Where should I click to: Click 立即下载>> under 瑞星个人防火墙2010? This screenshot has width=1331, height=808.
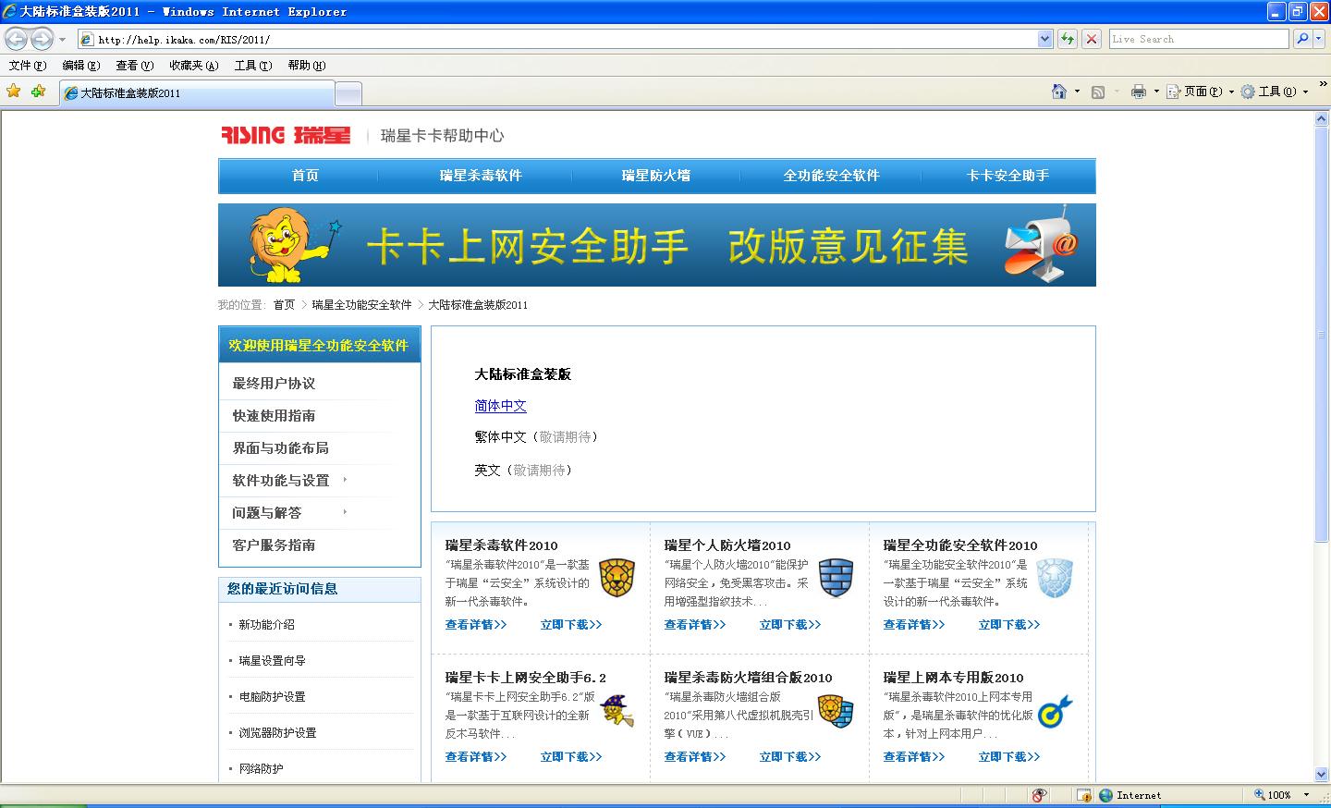click(x=790, y=625)
